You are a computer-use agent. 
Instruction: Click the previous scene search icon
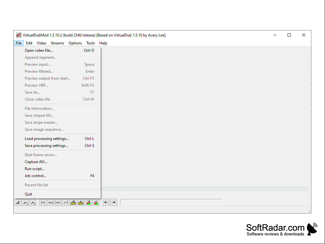(x=88, y=202)
